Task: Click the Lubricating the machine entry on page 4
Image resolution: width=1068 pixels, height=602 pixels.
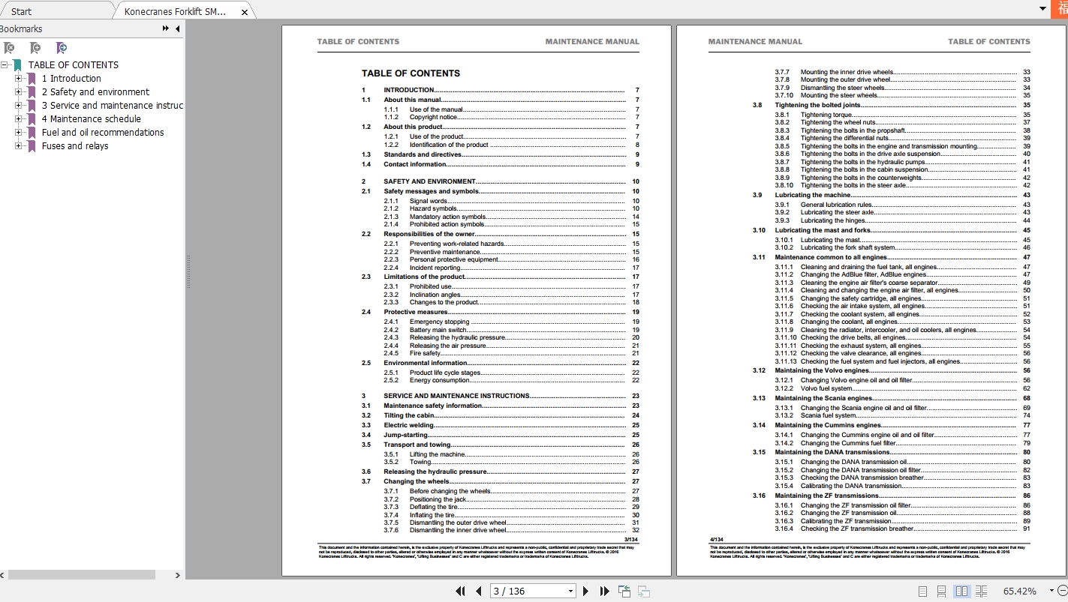Action: (x=892, y=195)
